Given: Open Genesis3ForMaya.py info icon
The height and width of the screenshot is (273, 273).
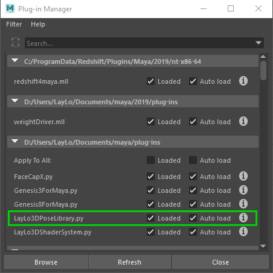Looking at the screenshot, I should (243, 190).
